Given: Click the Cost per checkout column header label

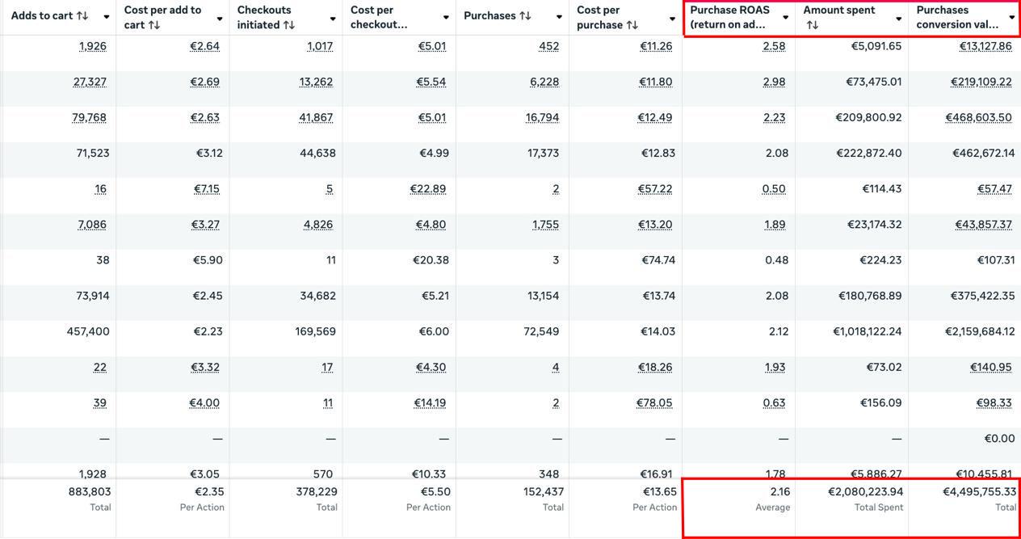Looking at the screenshot, I should point(379,17).
